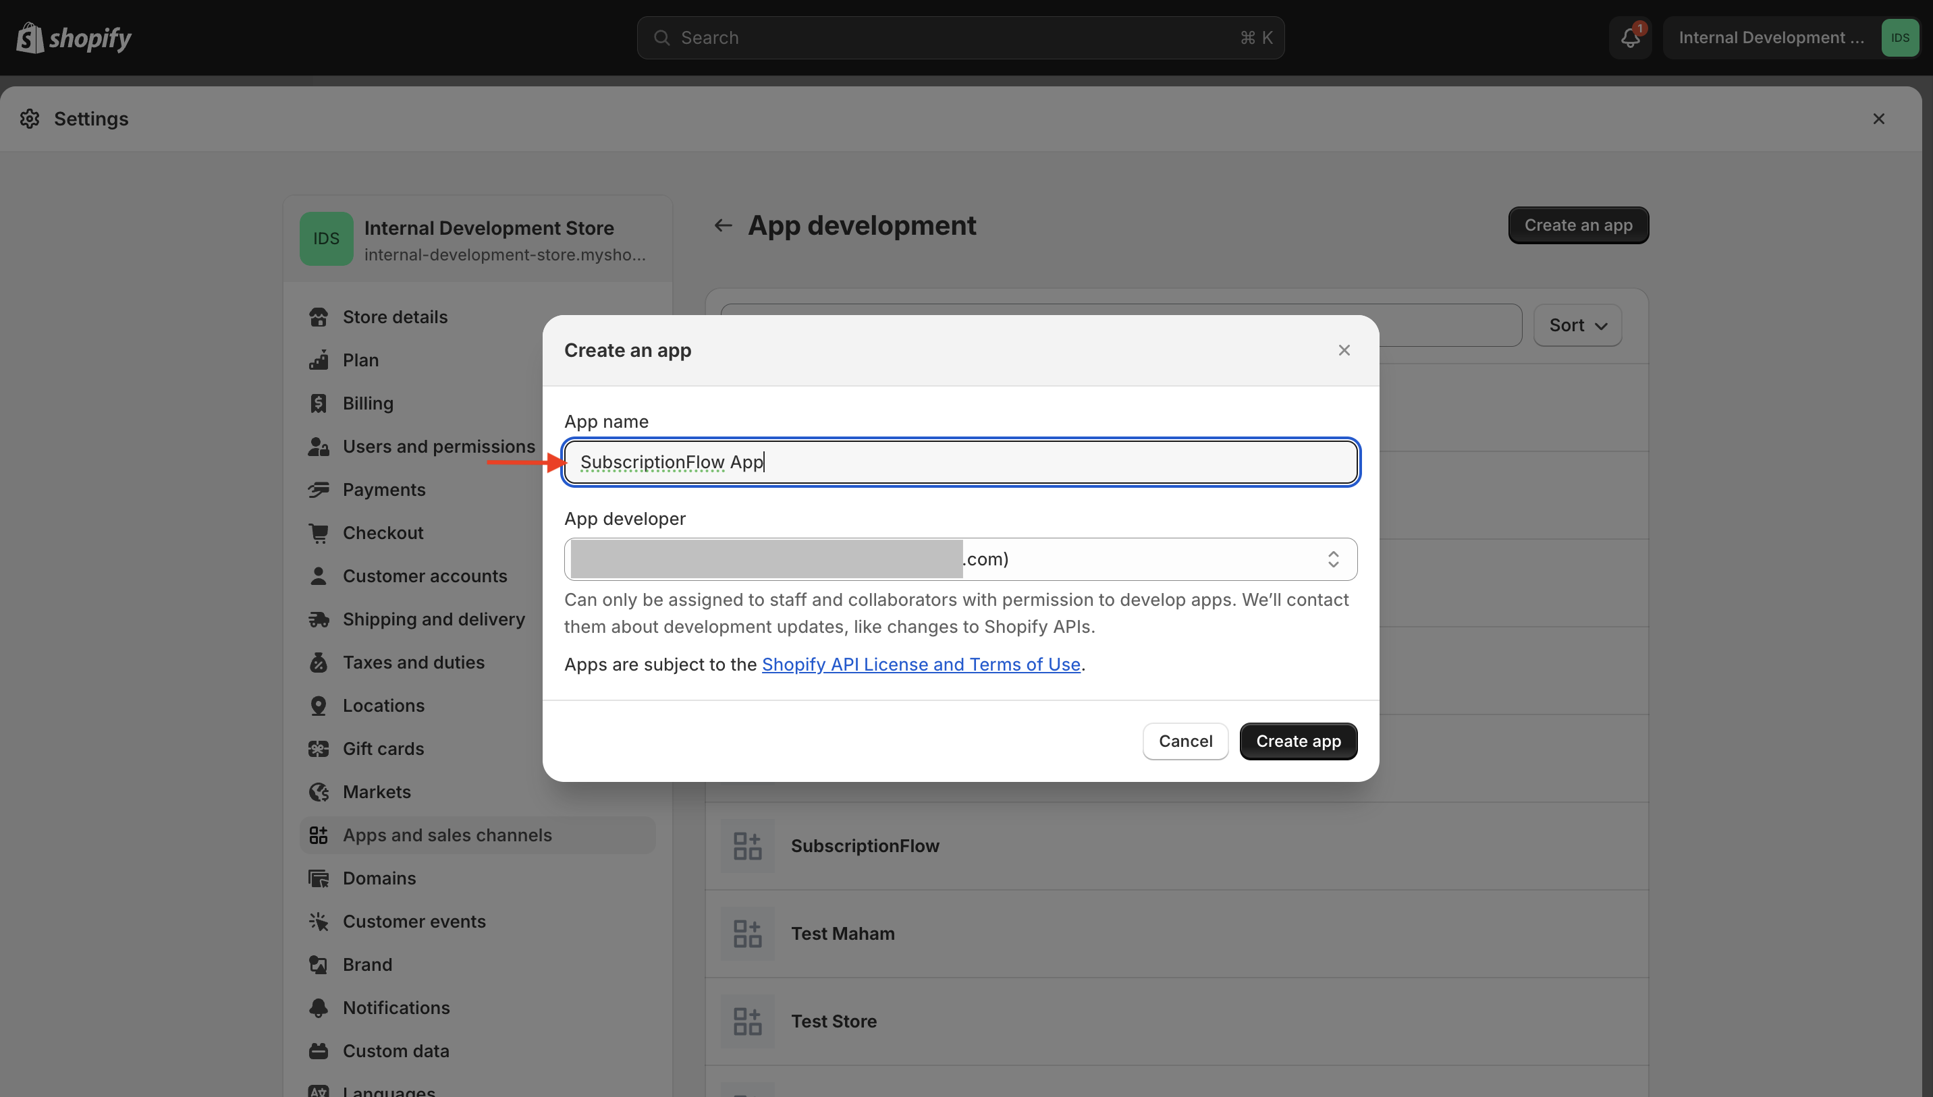Click the Test Store app icon
The width and height of the screenshot is (1933, 1097).
747,1021
